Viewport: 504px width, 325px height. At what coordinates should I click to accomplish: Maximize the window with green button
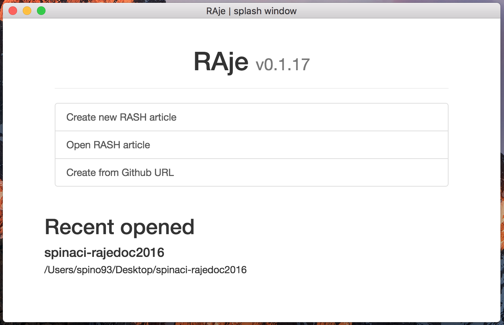point(41,11)
